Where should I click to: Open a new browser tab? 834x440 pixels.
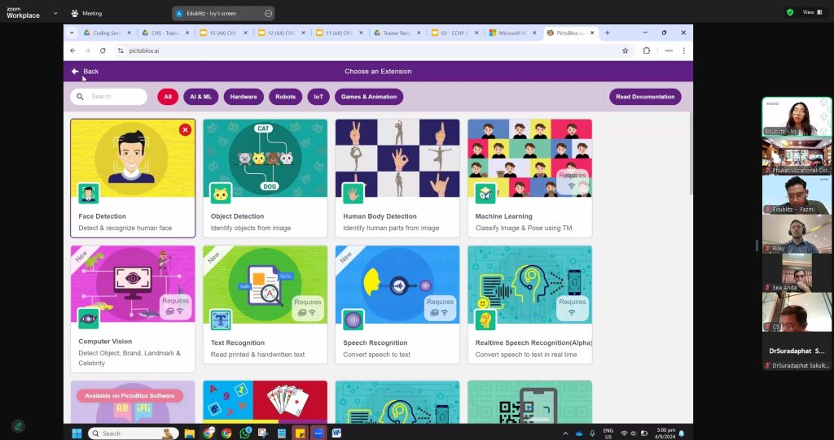tap(607, 33)
